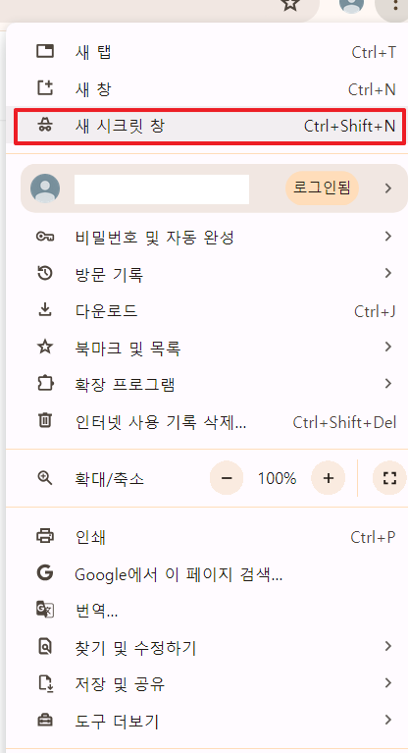Expand 북마크 및 목록 submenu arrow
This screenshot has height=753, width=408.
(388, 347)
